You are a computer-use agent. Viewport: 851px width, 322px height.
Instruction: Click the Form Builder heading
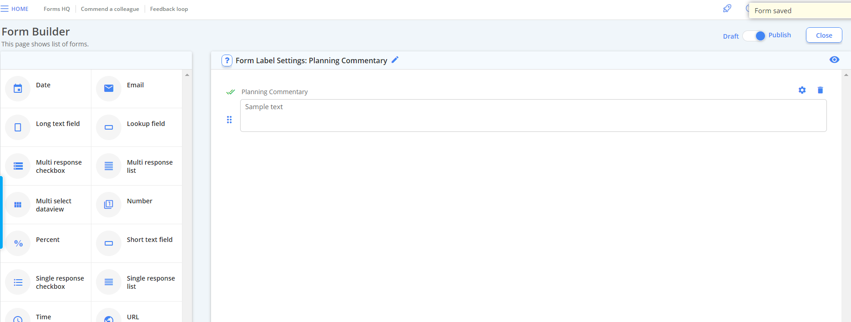(x=35, y=32)
